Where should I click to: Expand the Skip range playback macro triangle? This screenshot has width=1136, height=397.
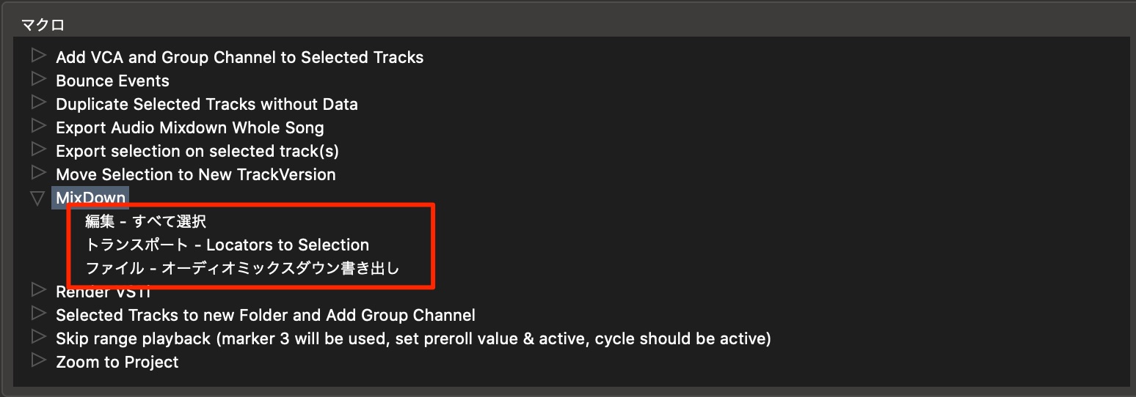(38, 337)
